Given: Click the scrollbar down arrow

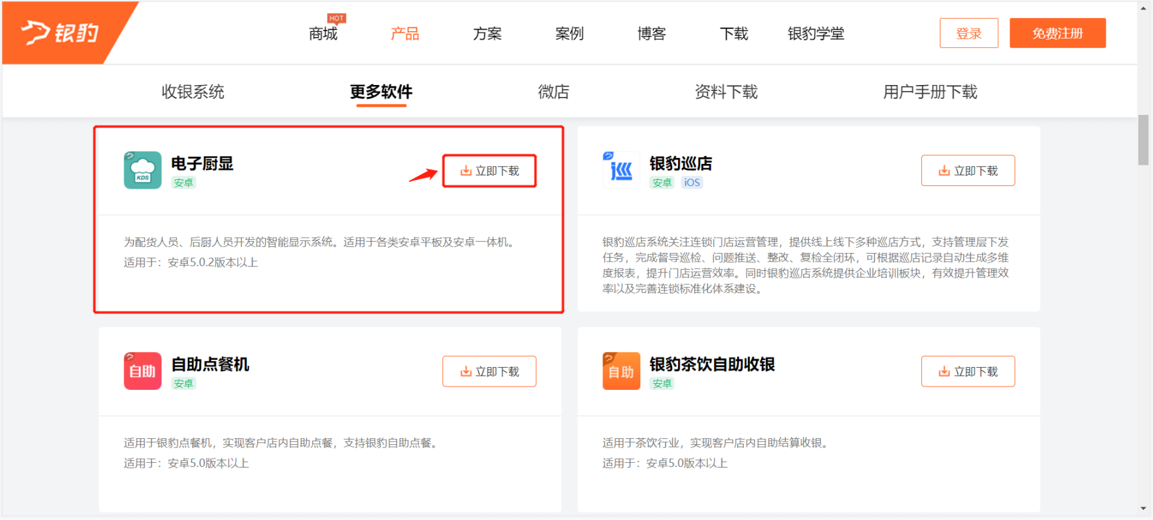Looking at the screenshot, I should (x=1144, y=509).
